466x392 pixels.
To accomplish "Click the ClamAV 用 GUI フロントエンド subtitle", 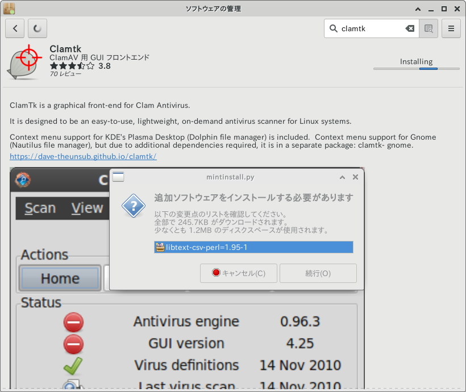I will point(99,57).
